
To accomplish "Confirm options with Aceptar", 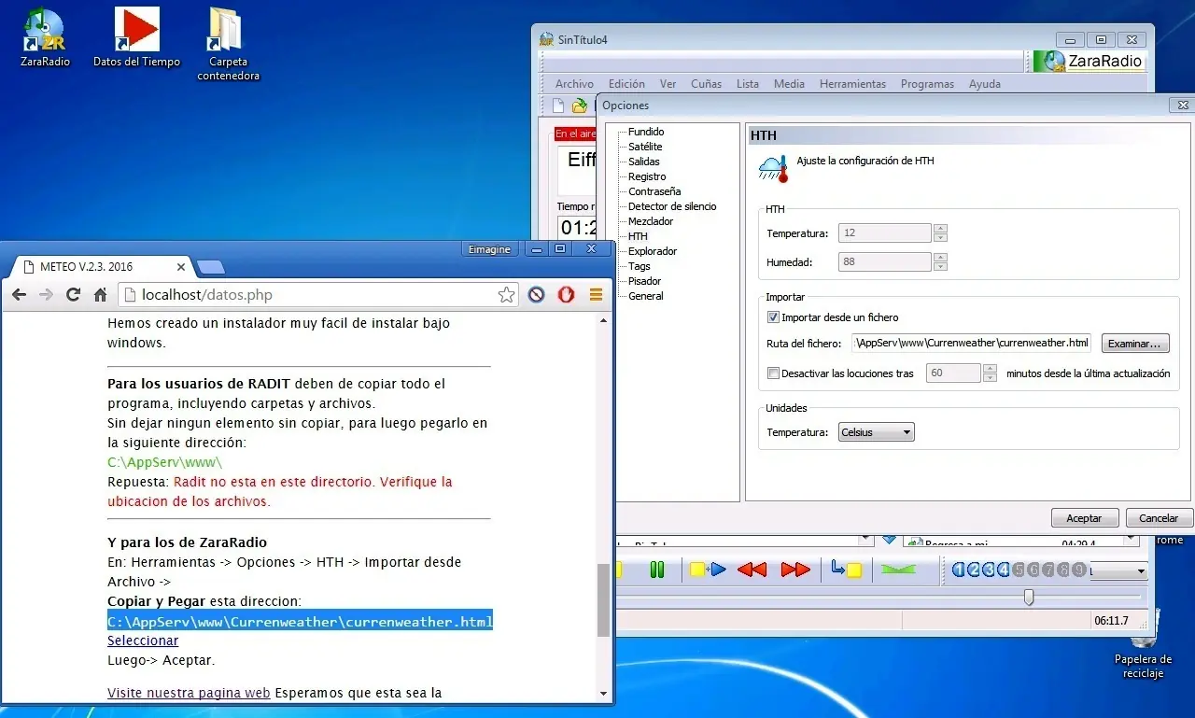I will click(x=1084, y=518).
